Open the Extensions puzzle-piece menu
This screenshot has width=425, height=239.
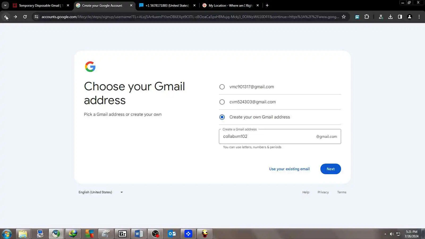tap(367, 17)
